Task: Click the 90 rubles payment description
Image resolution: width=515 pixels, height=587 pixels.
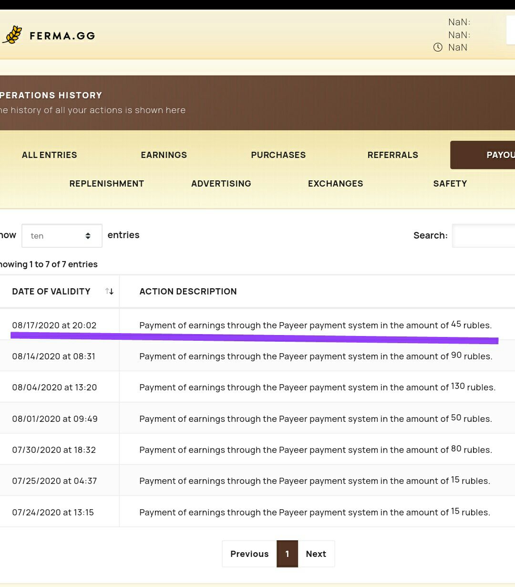Action: 316,356
